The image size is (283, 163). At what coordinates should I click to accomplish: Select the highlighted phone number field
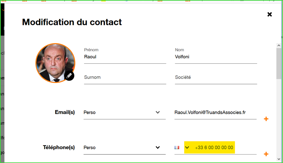(x=214, y=147)
